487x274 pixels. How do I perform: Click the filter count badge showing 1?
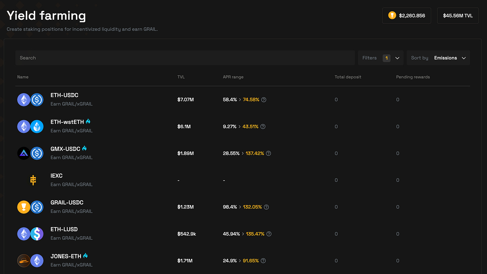tap(386, 58)
